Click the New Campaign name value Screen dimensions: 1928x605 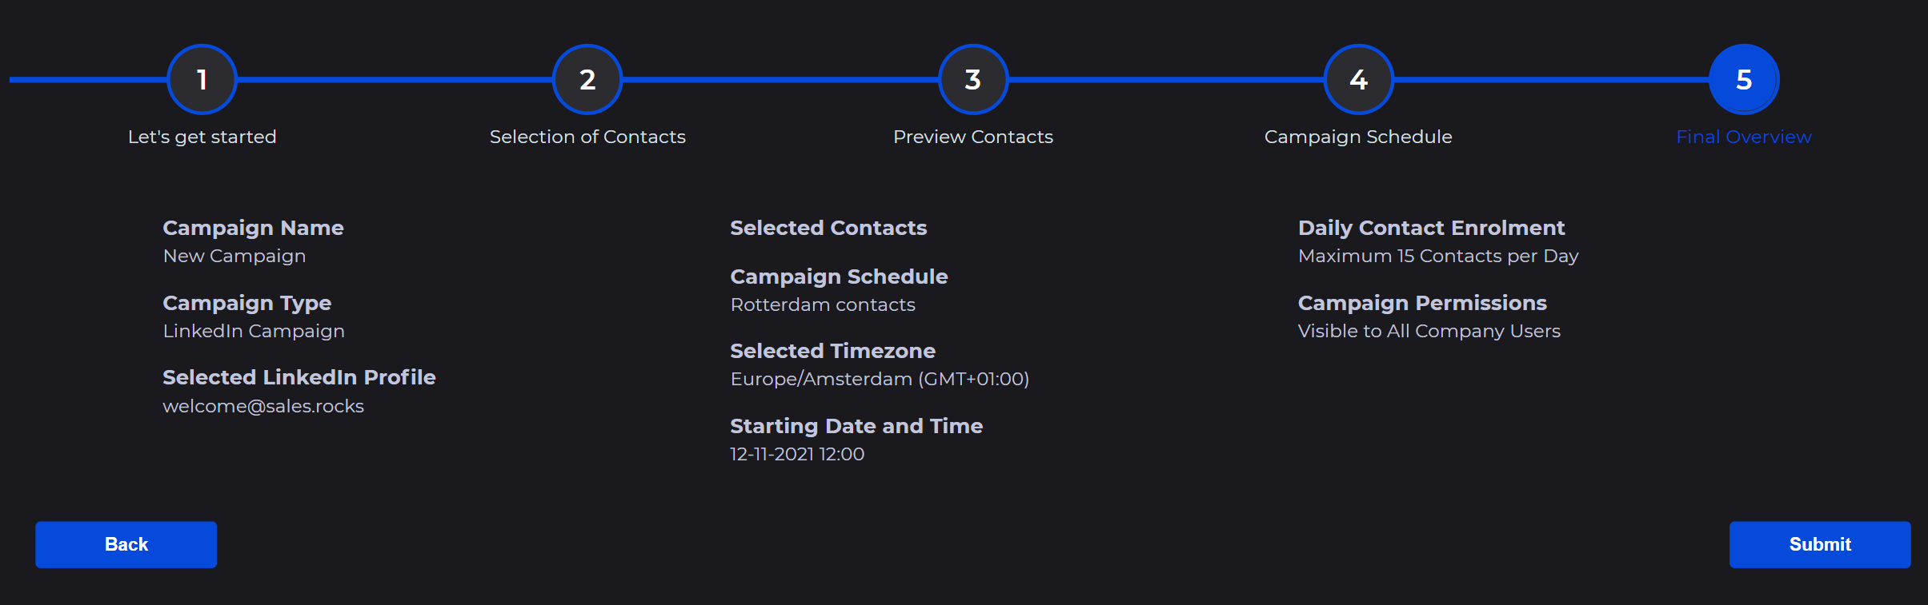pos(234,256)
